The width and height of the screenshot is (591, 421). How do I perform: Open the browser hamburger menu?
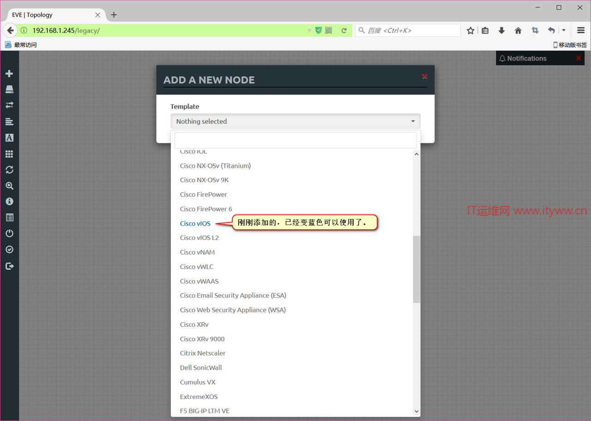[581, 31]
